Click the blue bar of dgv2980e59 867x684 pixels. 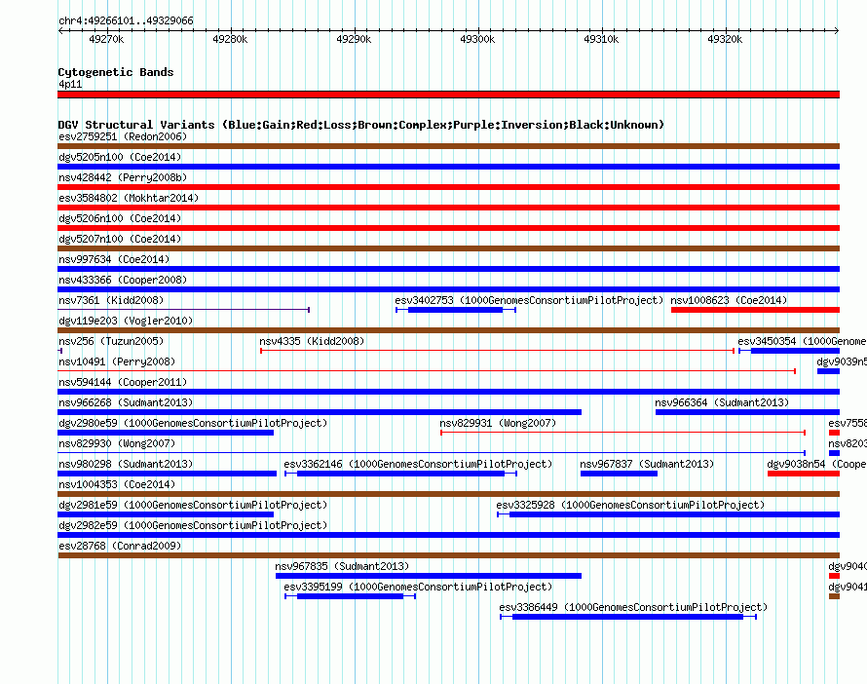click(x=166, y=433)
